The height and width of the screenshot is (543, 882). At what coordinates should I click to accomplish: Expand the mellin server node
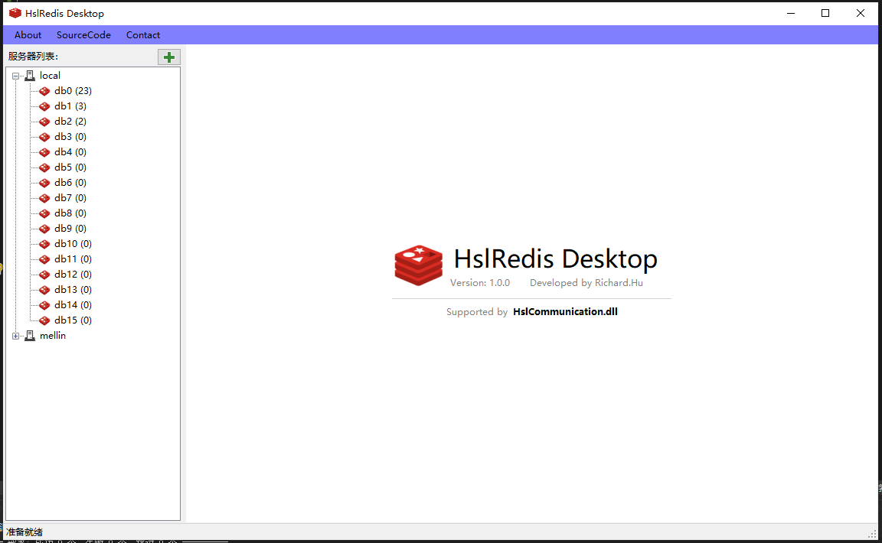tap(16, 337)
